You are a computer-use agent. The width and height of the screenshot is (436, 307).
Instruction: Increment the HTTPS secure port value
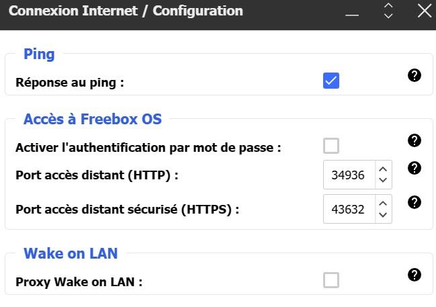[x=383, y=204]
